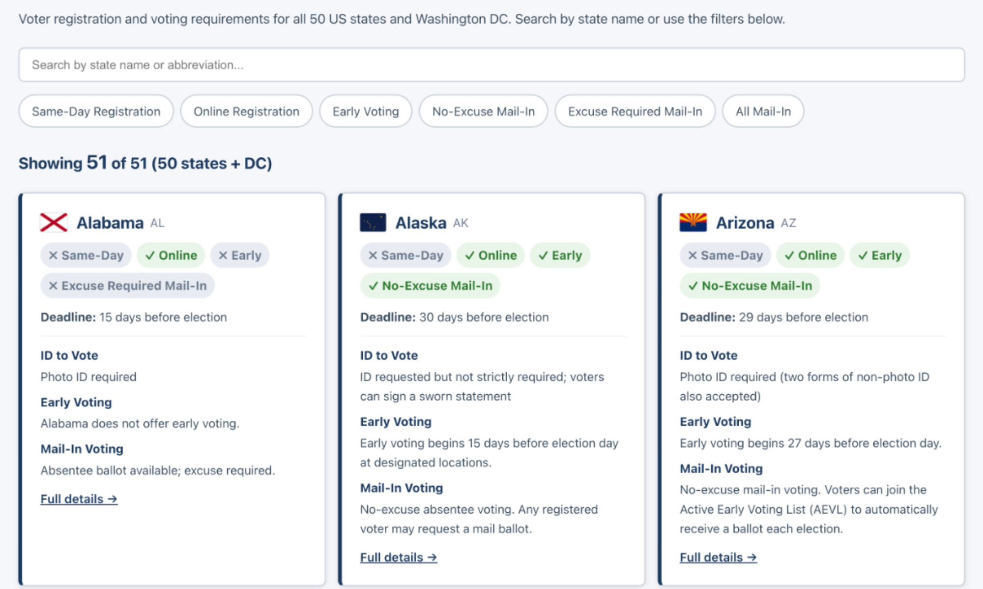Open Alaska's Full details link

point(399,558)
